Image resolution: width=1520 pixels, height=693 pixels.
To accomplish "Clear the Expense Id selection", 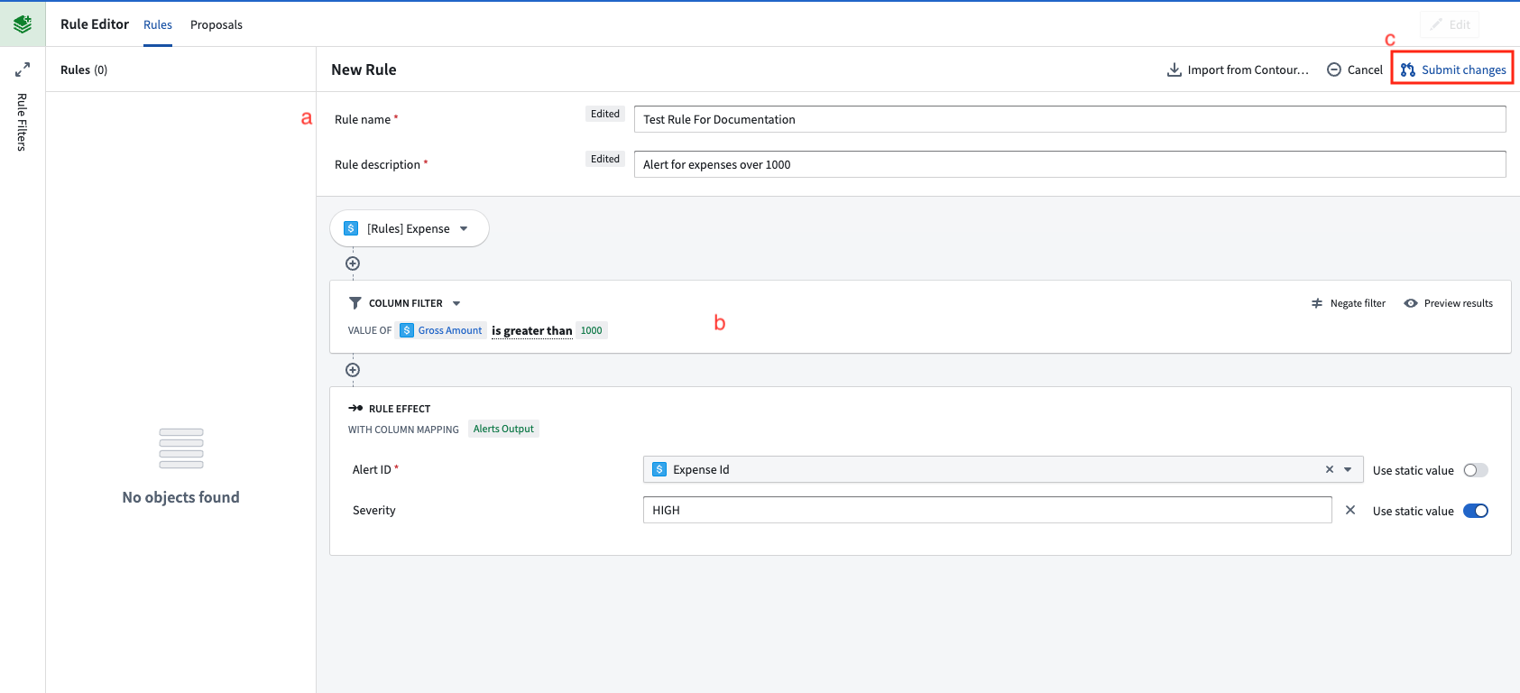I will 1330,469.
